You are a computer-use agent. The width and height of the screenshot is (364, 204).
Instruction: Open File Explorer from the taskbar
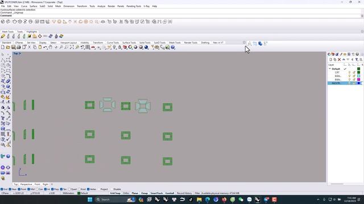pos(199,199)
